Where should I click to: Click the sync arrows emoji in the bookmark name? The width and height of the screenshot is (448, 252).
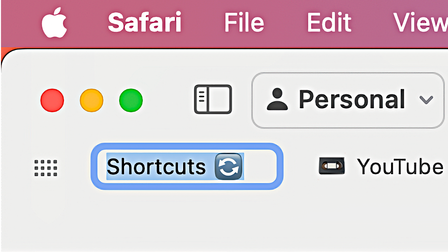pos(228,166)
